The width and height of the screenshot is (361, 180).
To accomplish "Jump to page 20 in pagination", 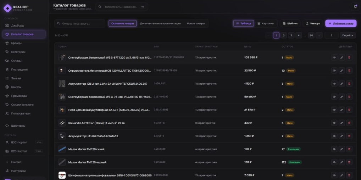I will (311, 35).
